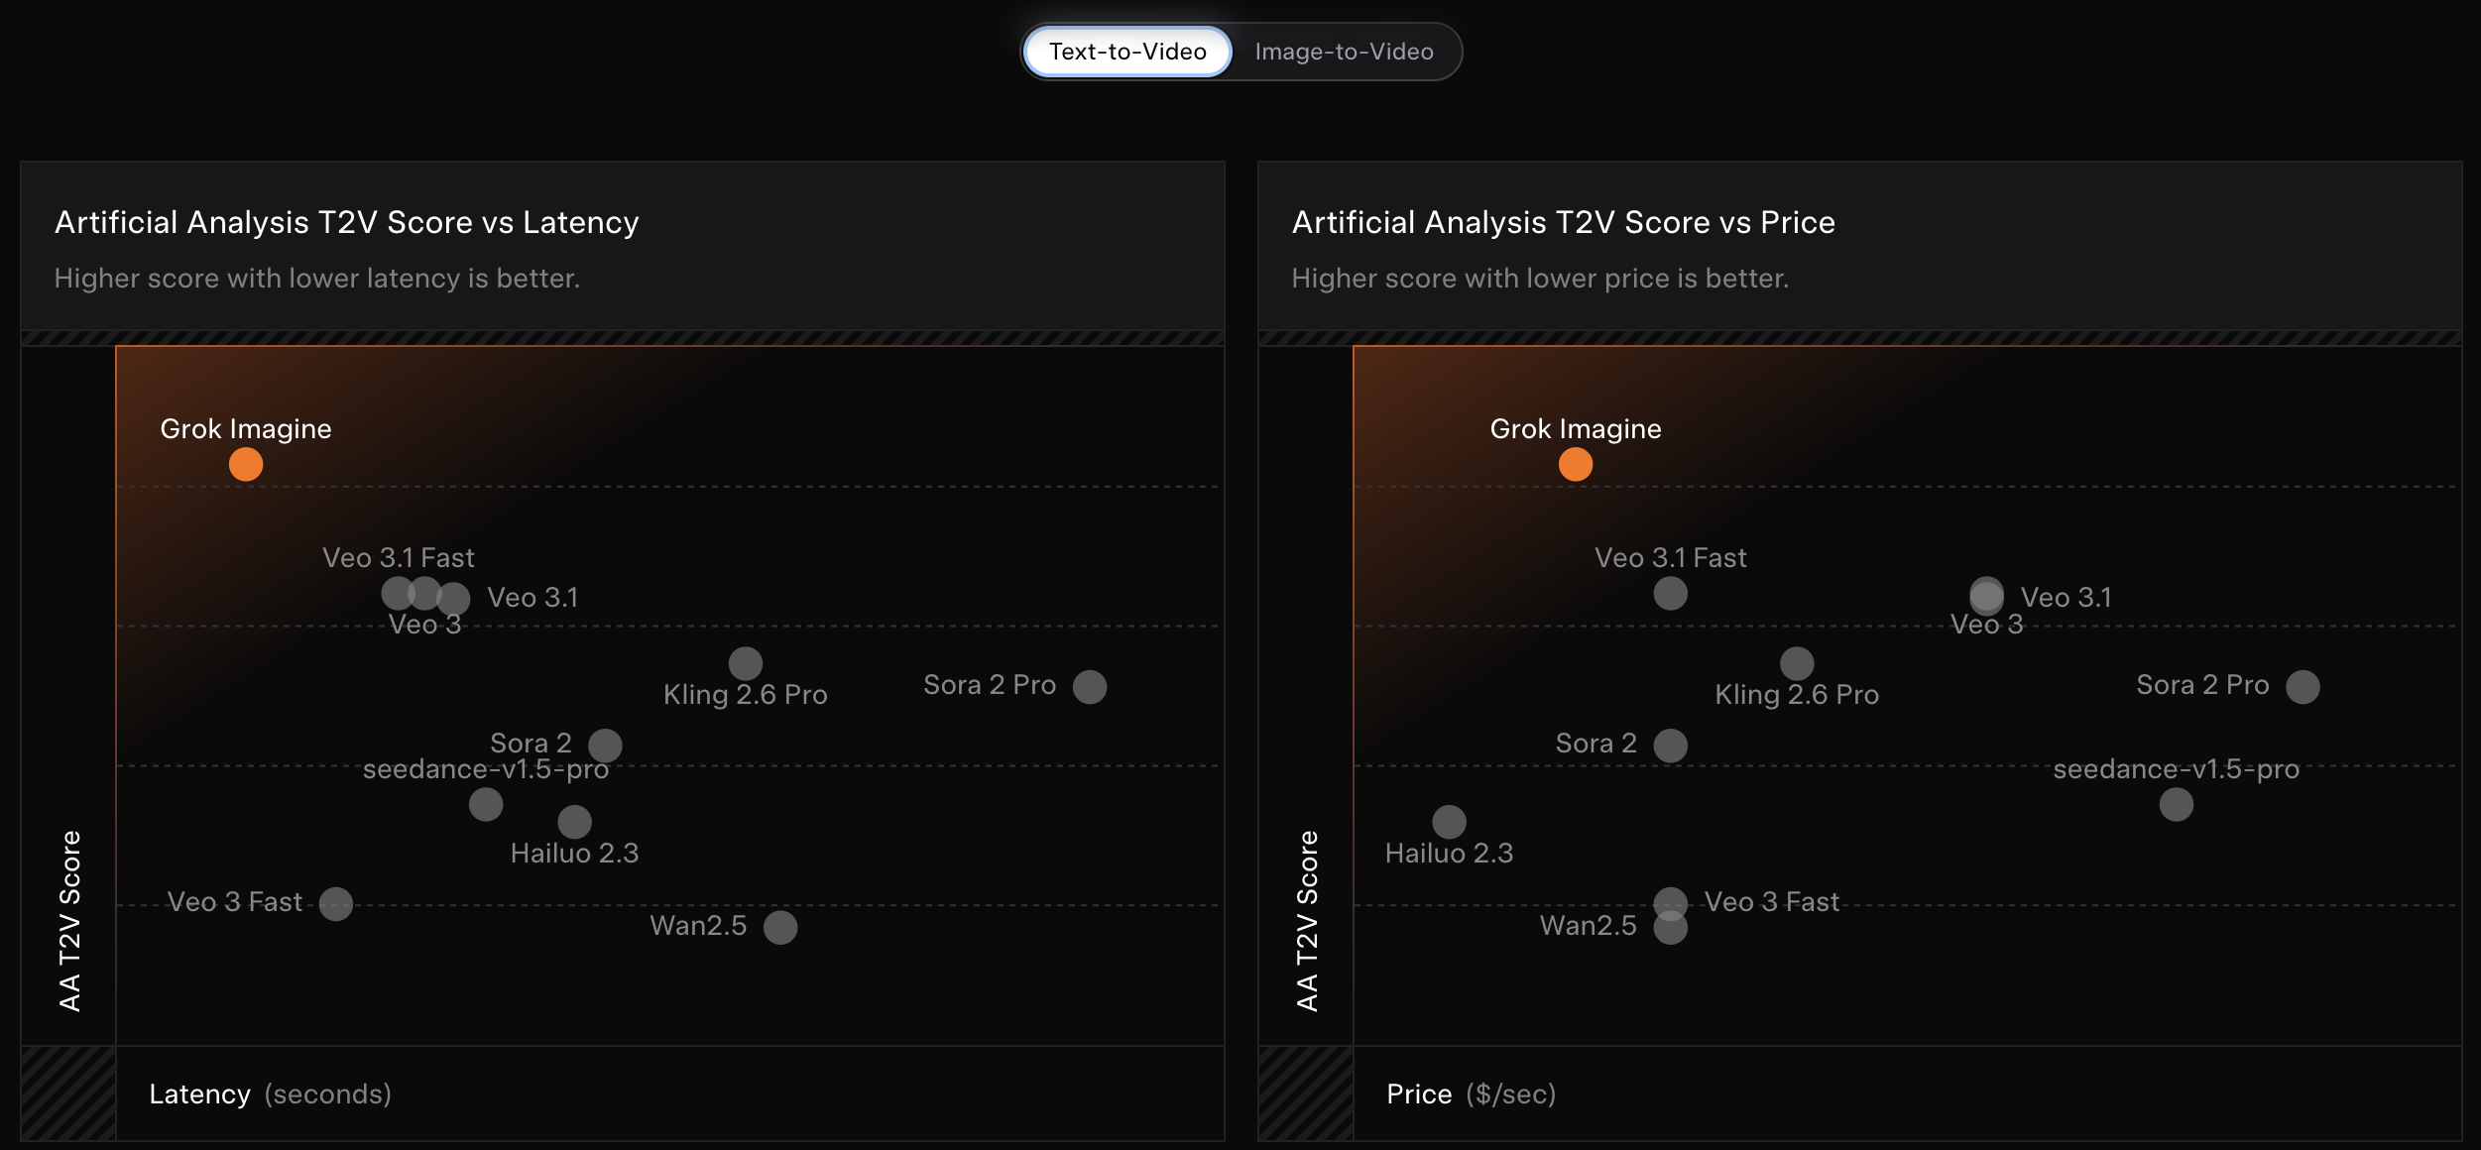Click seedance-v1.5-pro point in Price chart

2177,804
